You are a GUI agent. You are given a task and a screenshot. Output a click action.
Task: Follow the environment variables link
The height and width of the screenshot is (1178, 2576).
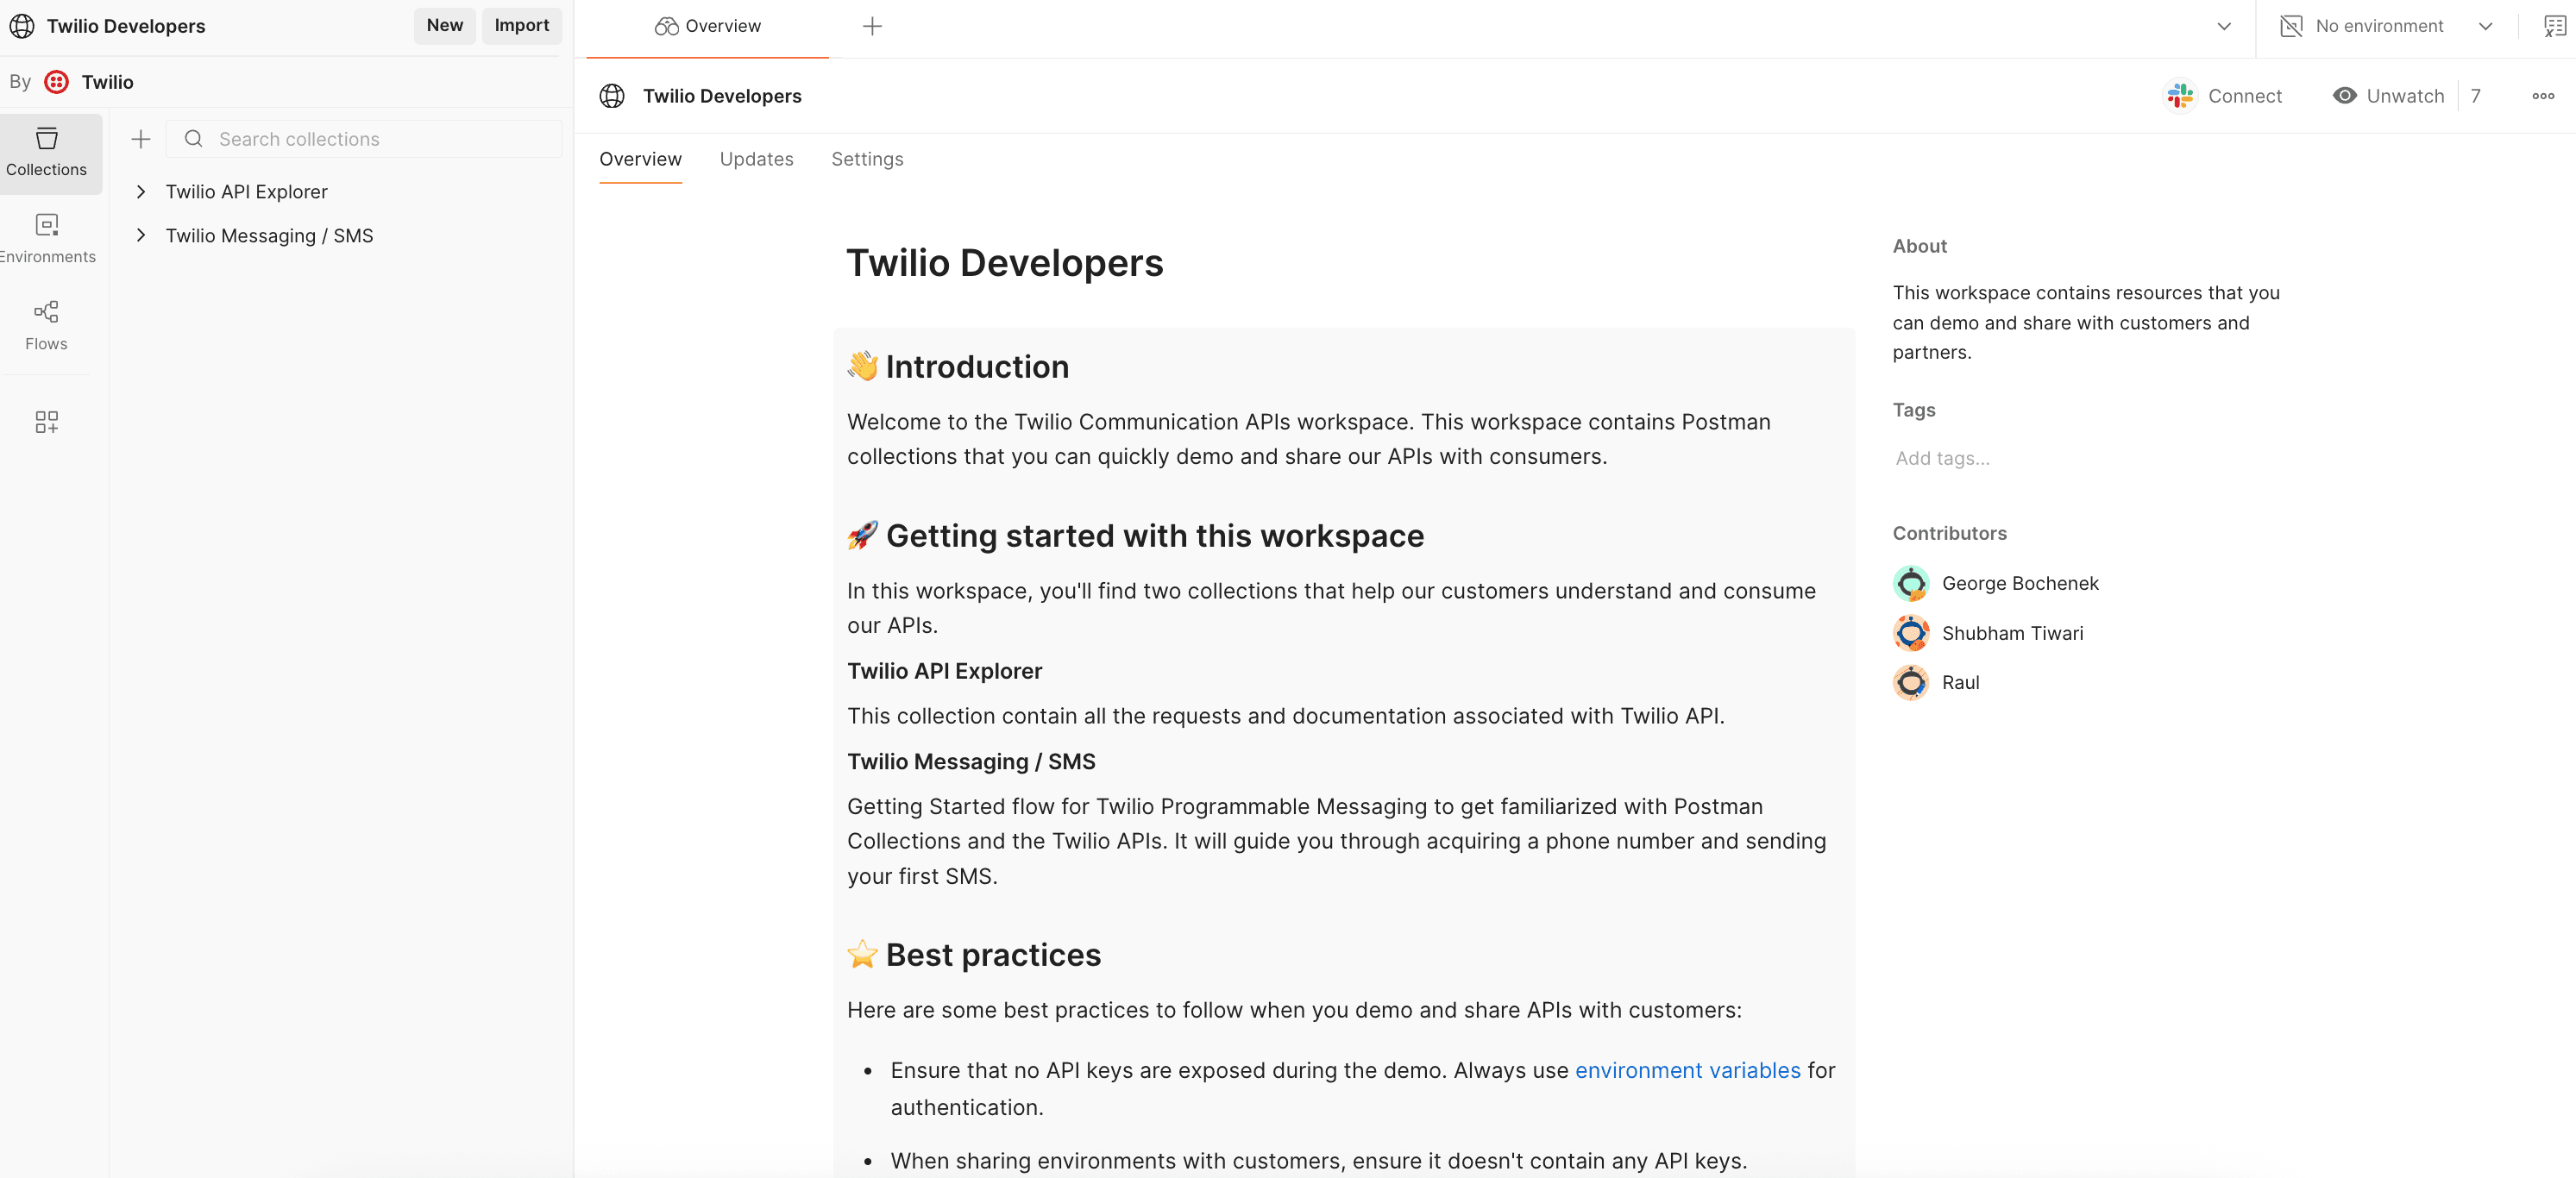click(x=1687, y=1070)
